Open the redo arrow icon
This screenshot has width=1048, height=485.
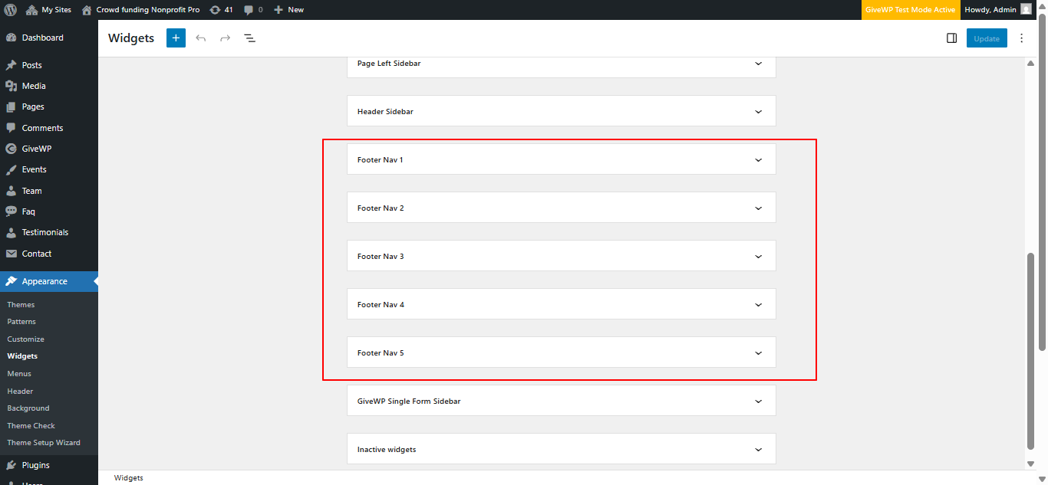pyautogui.click(x=225, y=38)
